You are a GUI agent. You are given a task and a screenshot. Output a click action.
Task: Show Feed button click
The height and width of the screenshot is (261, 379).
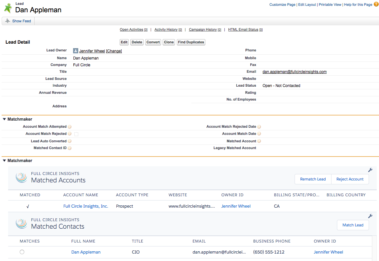click(x=18, y=21)
